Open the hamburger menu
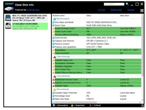This screenshot has height=110, width=146. pos(142,11)
